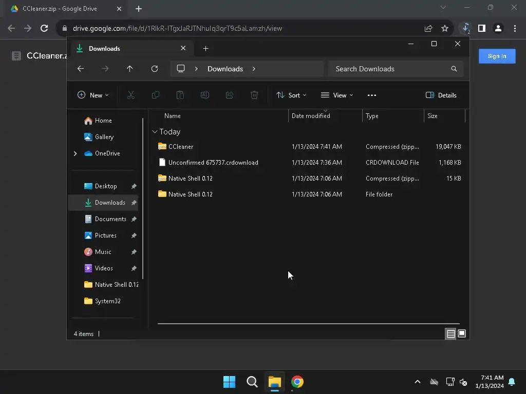The width and height of the screenshot is (526, 394).
Task: Click the Share icon in Explorer toolbar
Action: tap(230, 95)
